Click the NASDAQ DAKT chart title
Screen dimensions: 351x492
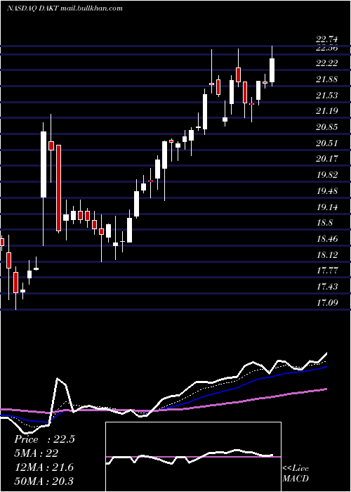[x=65, y=8]
